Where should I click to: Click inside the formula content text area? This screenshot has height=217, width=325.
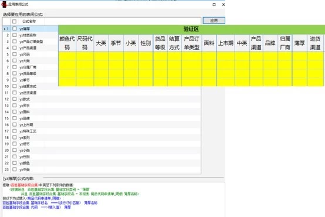pyautogui.click(x=114, y=199)
